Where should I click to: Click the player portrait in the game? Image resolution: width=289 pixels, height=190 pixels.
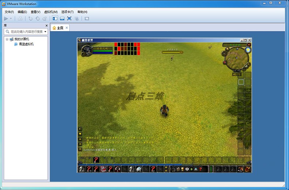click(86, 50)
